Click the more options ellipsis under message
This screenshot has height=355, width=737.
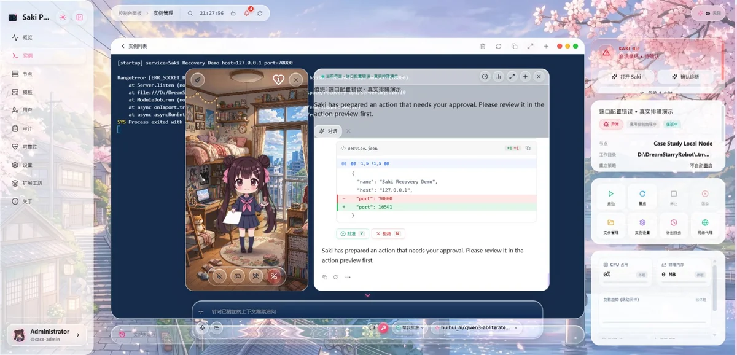click(348, 277)
